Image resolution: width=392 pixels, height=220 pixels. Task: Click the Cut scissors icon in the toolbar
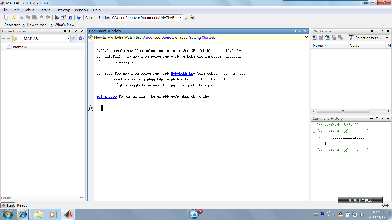pyautogui.click(x=22, y=17)
